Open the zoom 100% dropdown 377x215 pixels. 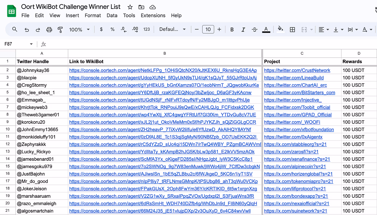79,29
